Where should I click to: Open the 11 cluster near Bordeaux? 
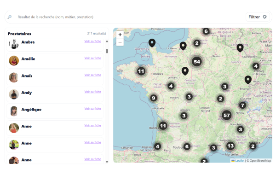click(163, 126)
